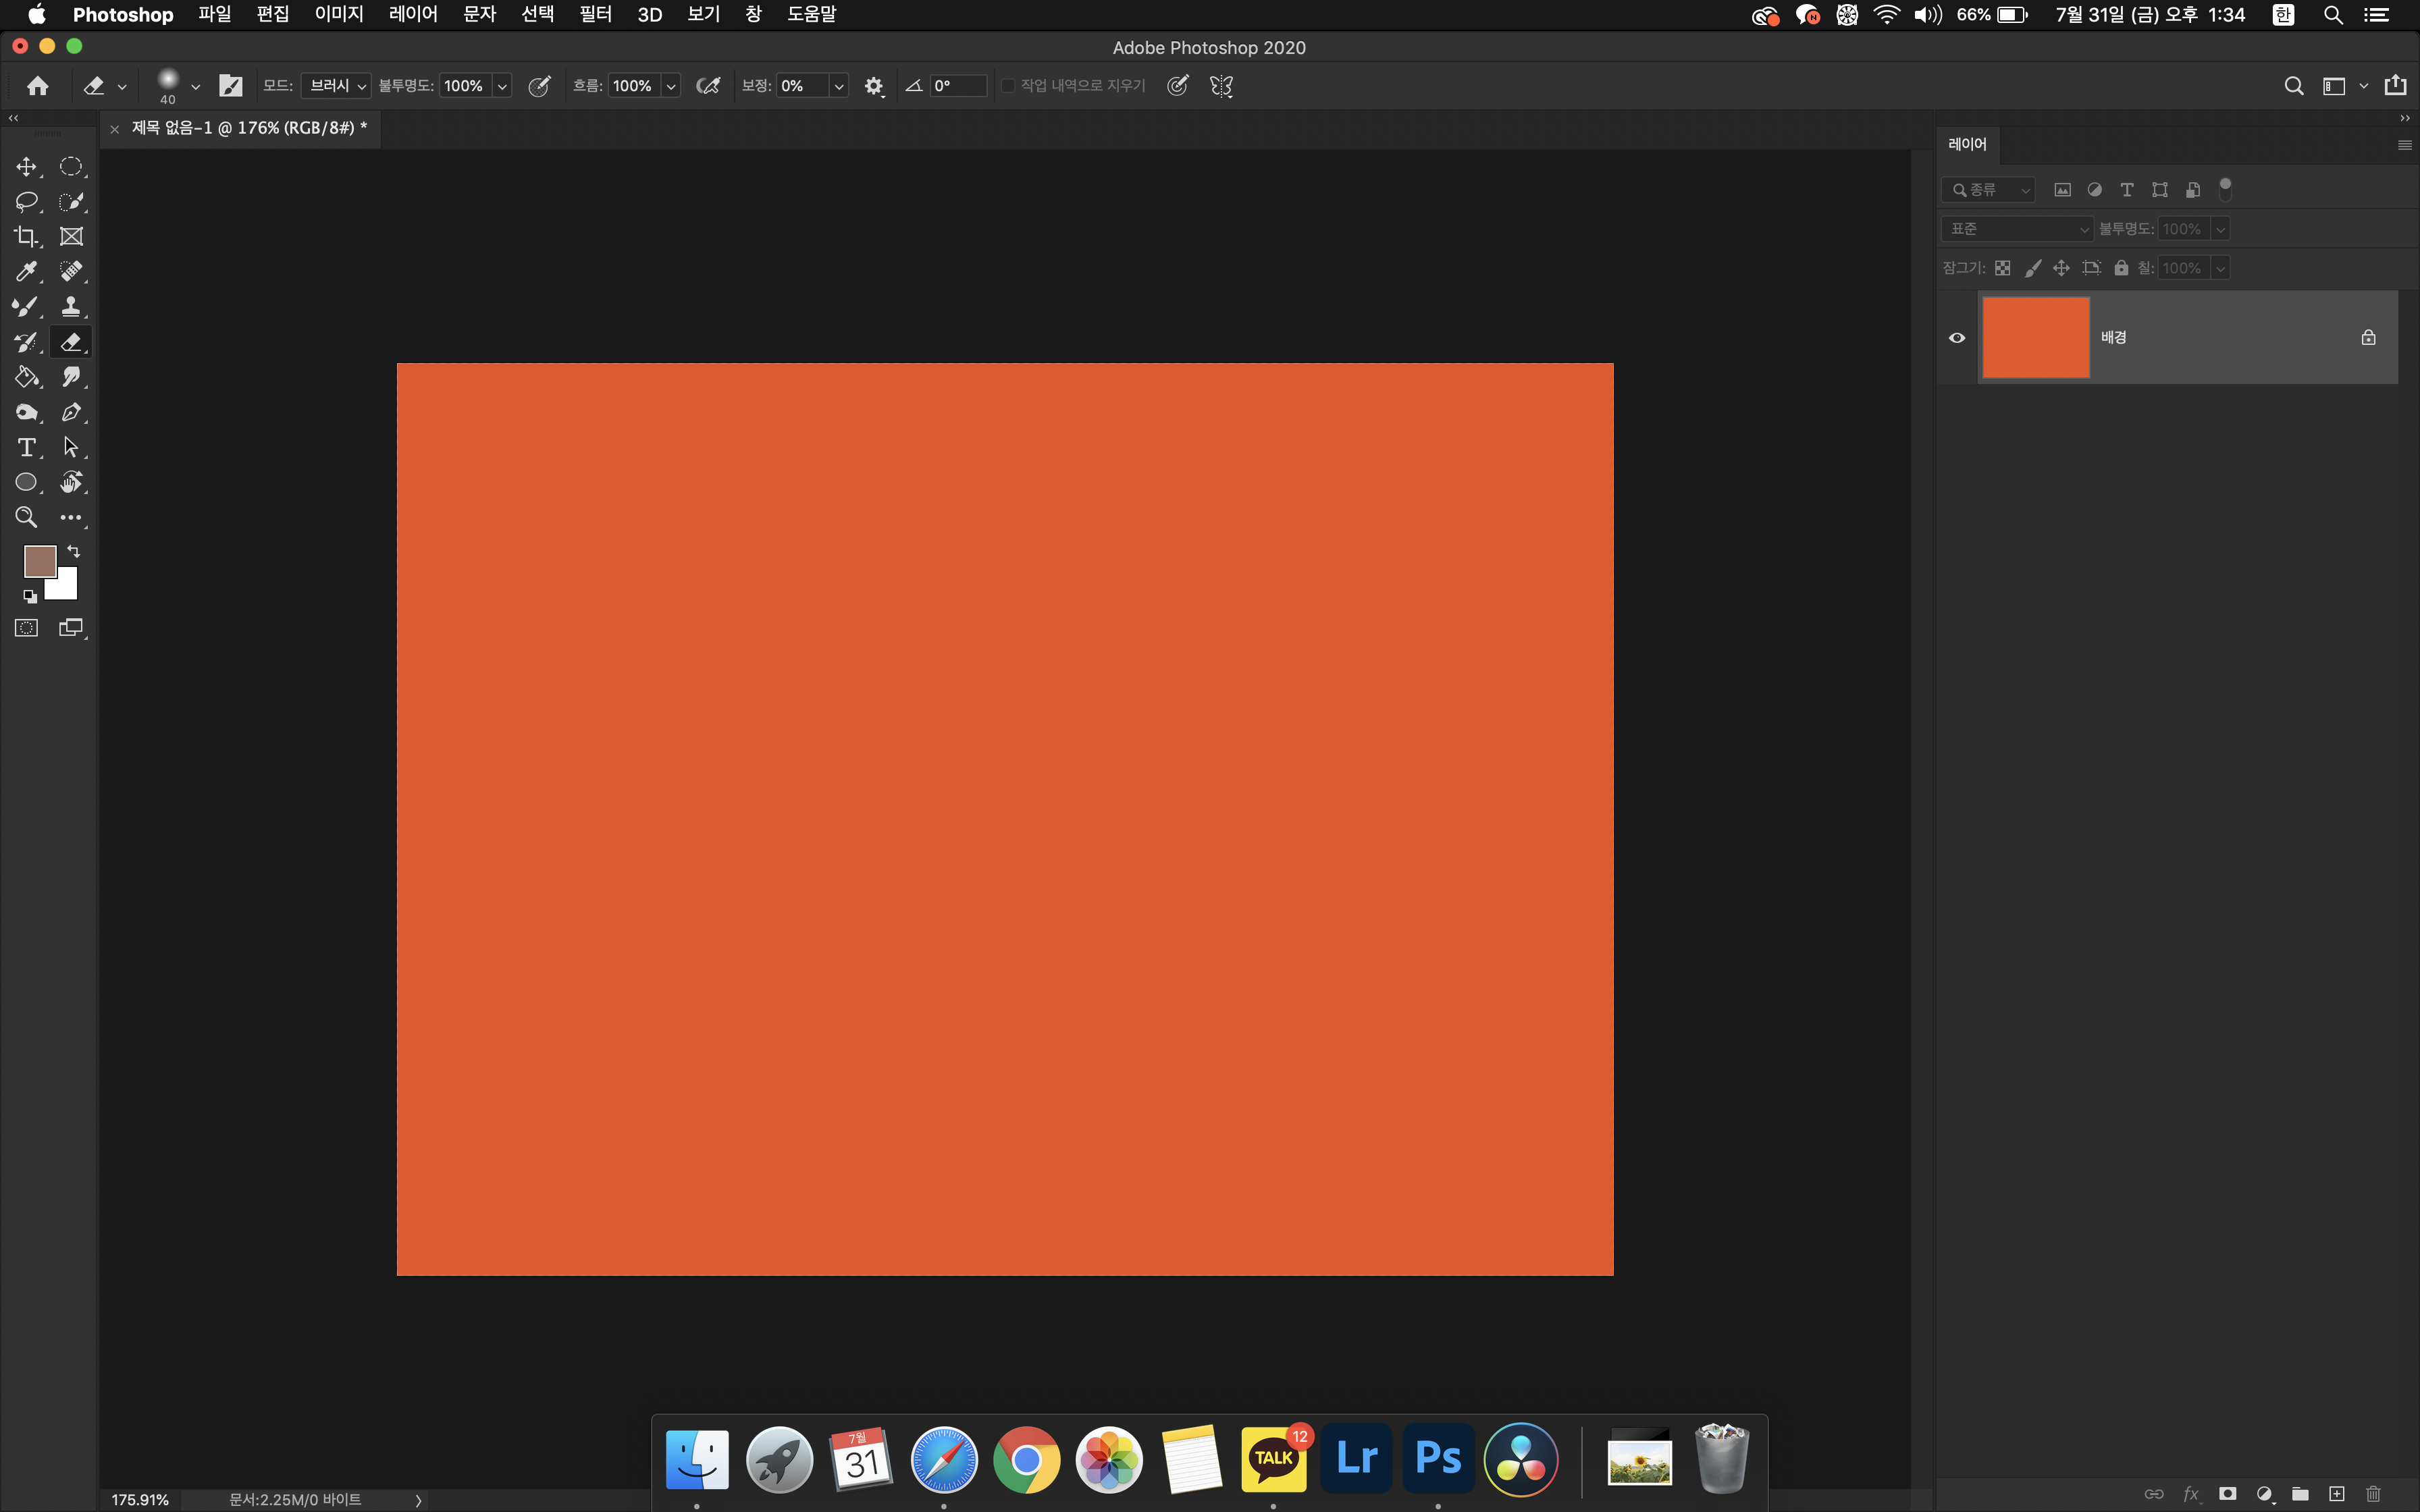2420x1512 pixels.
Task: Select the Eyedropper tool
Action: coord(26,272)
